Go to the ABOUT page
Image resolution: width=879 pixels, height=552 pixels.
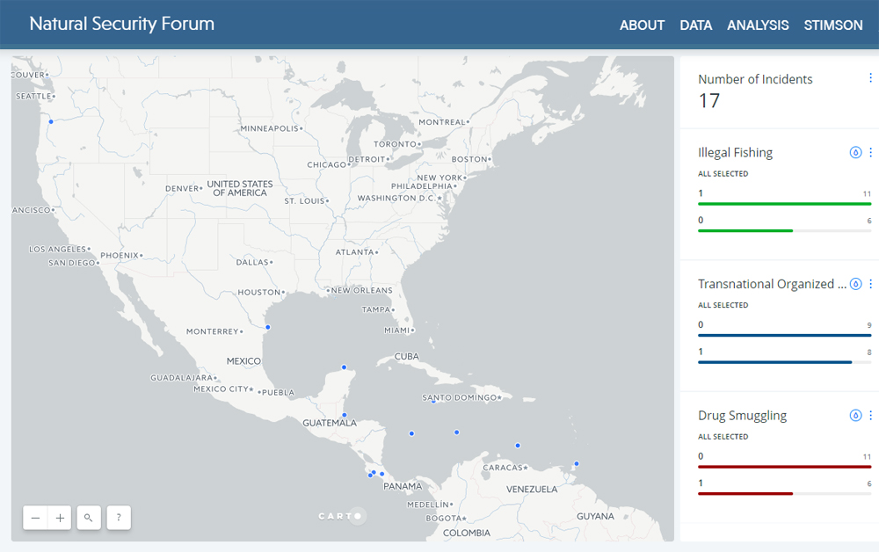point(642,25)
